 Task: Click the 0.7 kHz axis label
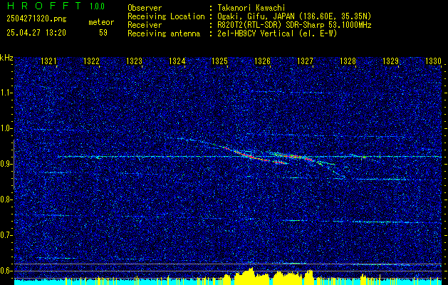tap(6, 235)
